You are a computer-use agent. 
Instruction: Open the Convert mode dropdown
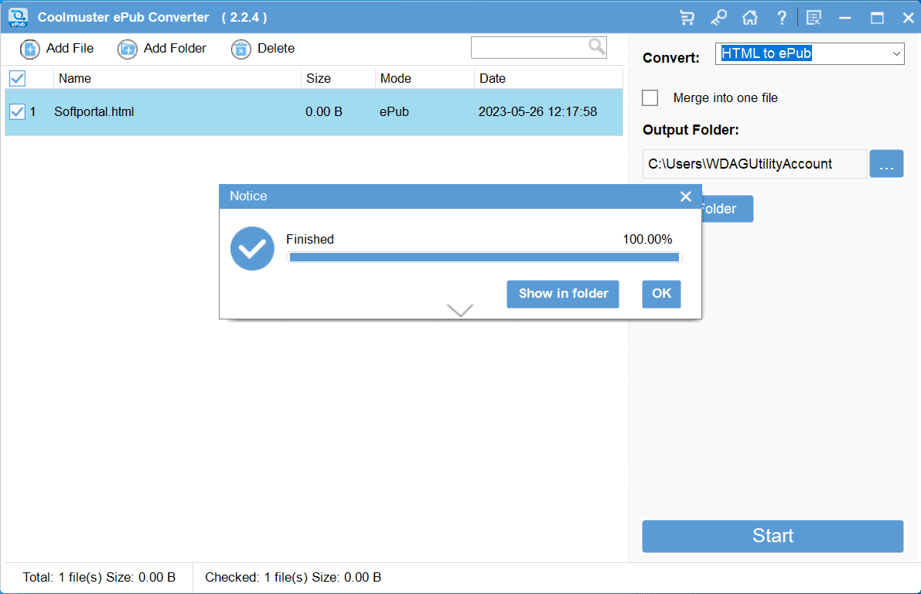point(810,53)
